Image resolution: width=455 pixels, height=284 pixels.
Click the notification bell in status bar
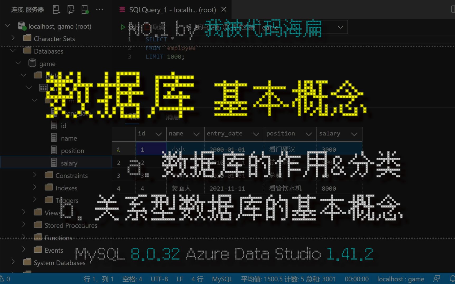click(452, 279)
